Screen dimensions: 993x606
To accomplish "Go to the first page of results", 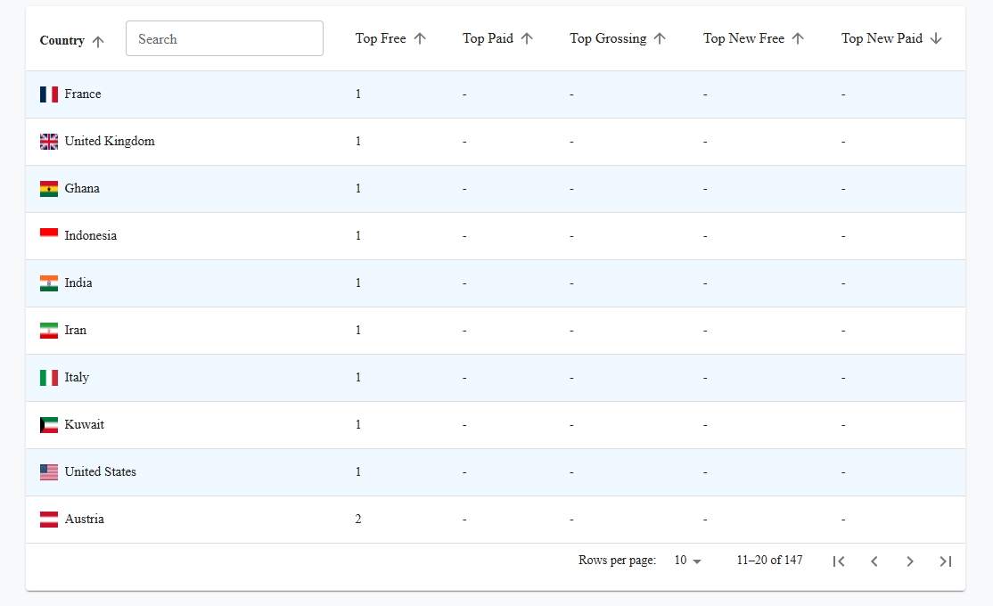I will click(839, 561).
